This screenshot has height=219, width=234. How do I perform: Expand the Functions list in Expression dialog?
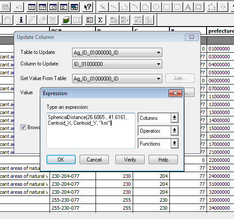pos(175,144)
